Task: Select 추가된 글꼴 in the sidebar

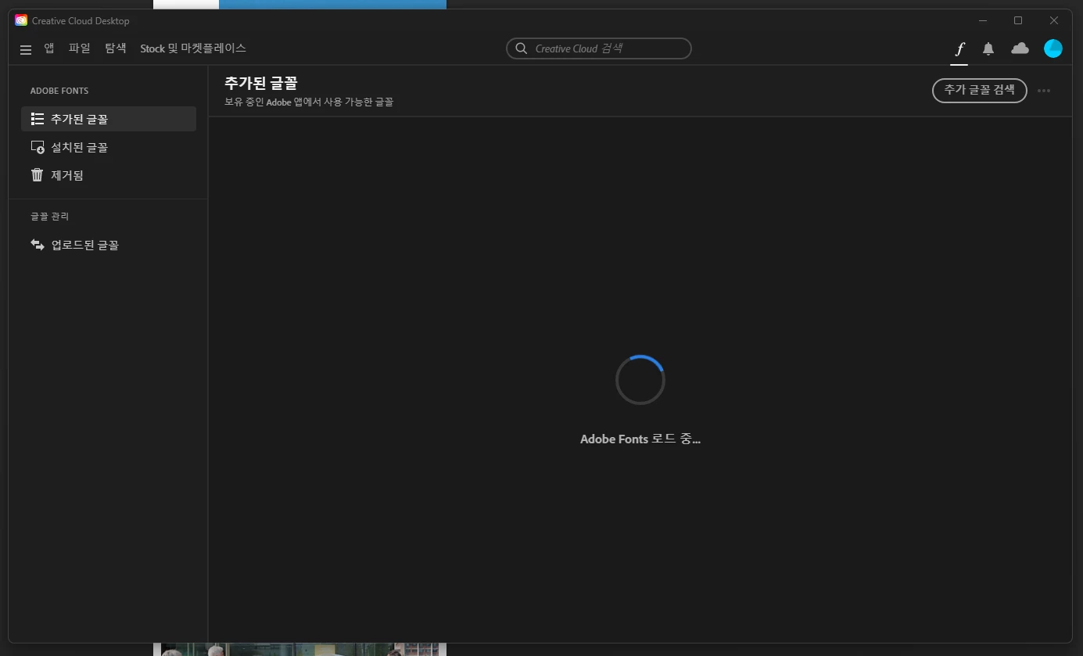Action: click(109, 119)
